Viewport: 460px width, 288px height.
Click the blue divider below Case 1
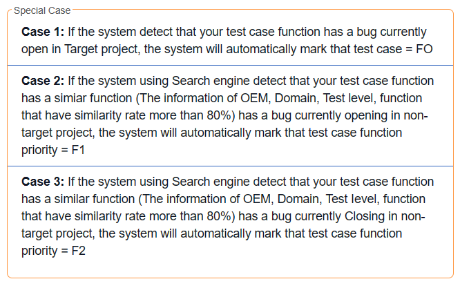(x=230, y=65)
